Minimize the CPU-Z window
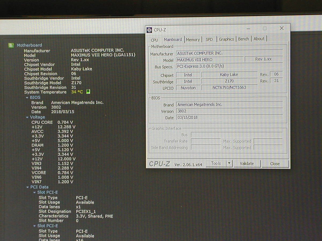This screenshot has width=322, height=241. [x=248, y=29]
